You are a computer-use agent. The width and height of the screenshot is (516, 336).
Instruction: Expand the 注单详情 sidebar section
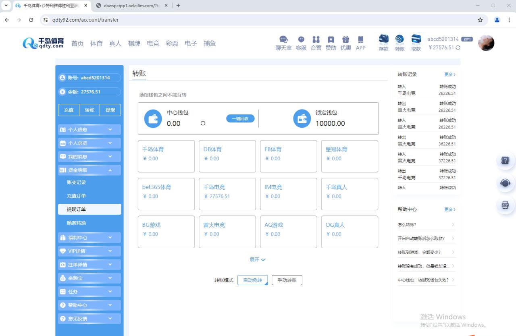(89, 265)
